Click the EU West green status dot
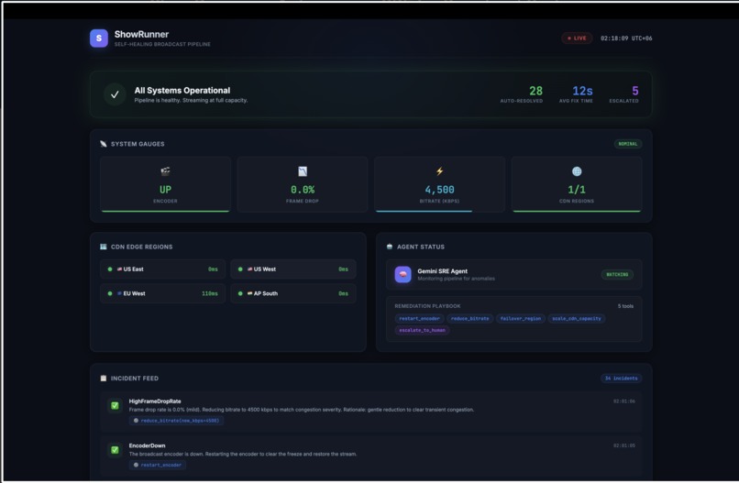Image resolution: width=739 pixels, height=483 pixels. tap(110, 293)
